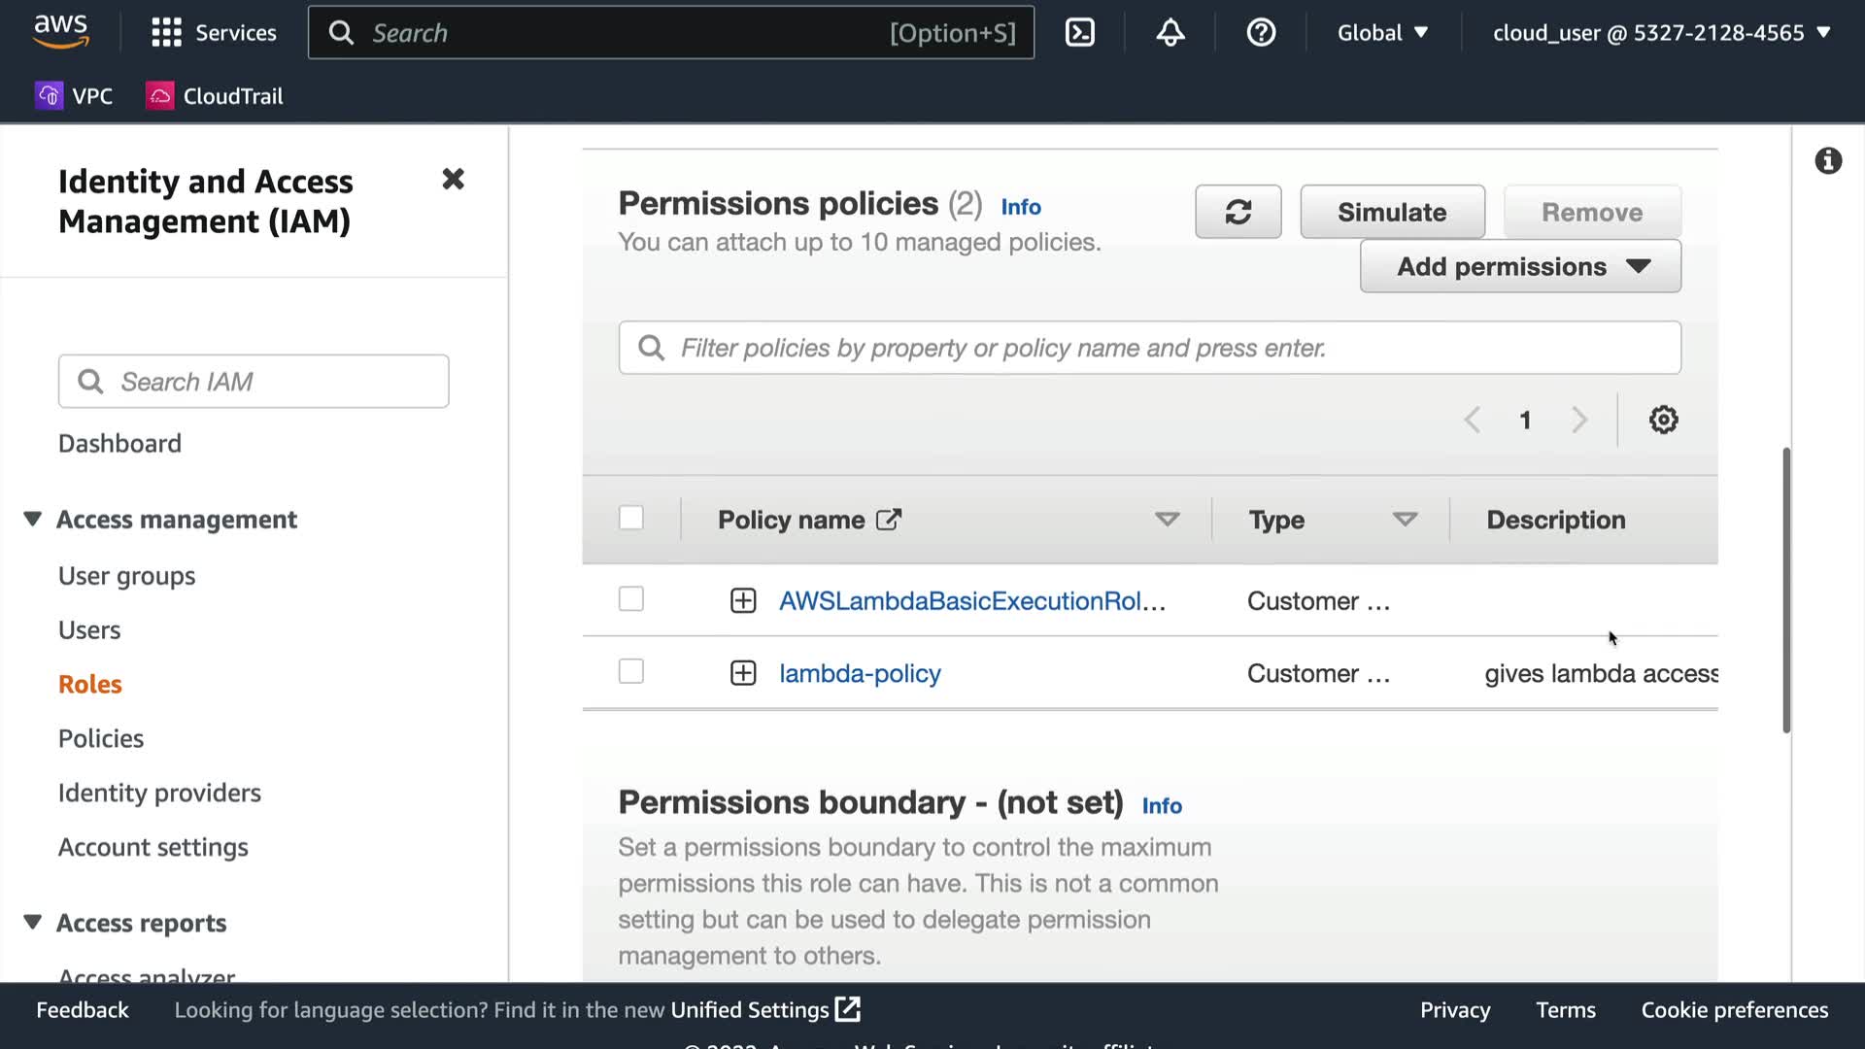Viewport: 1865px width, 1049px height.
Task: Open the Global region dropdown
Action: 1382,33
